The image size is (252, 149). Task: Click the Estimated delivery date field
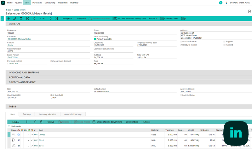pyautogui.click(x=113, y=51)
